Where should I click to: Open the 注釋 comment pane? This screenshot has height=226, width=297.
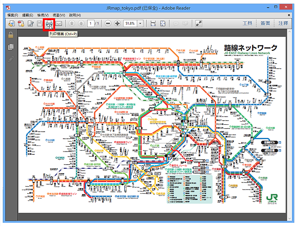[283, 24]
